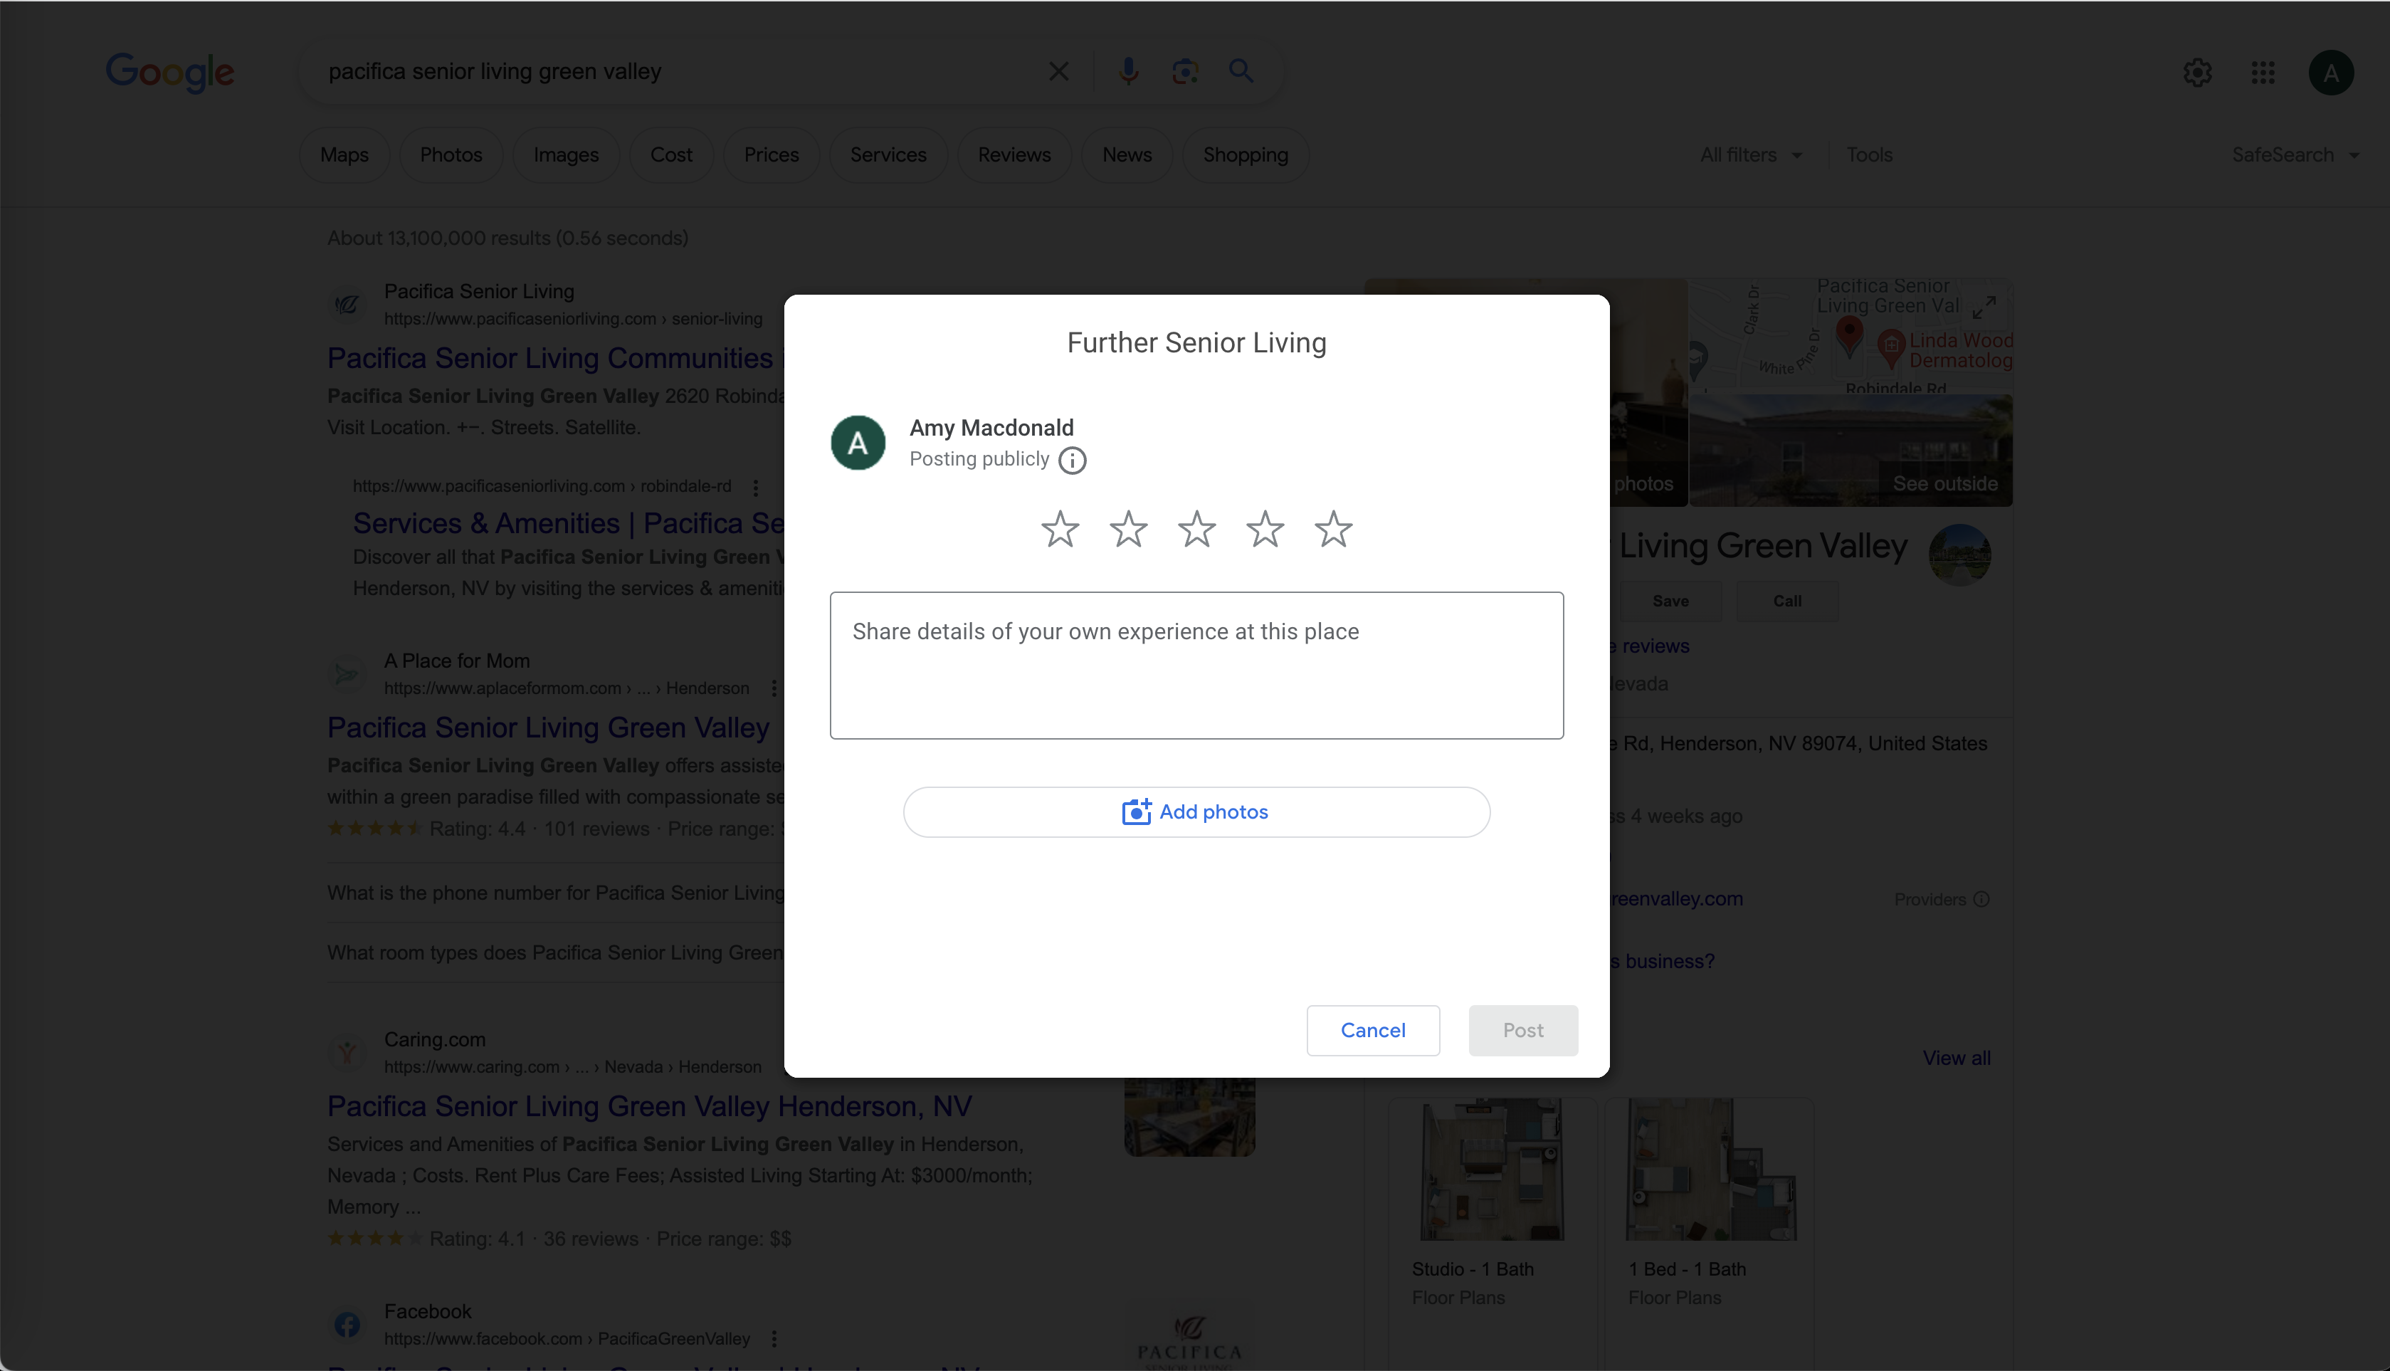
Task: Click Providers info icon
Action: pyautogui.click(x=1981, y=899)
